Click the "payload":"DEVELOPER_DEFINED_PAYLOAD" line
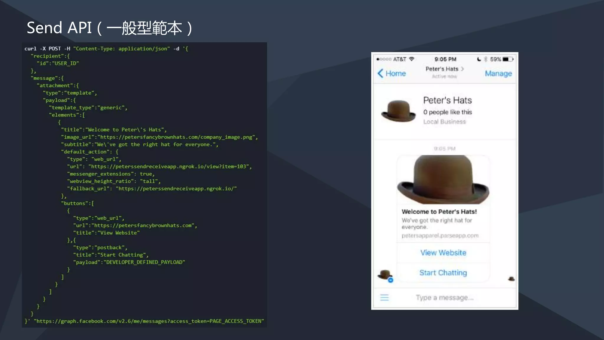This screenshot has width=604, height=340. click(x=129, y=262)
